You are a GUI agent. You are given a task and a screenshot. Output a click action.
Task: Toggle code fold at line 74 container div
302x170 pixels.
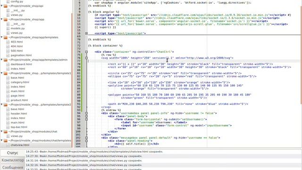point(86,52)
